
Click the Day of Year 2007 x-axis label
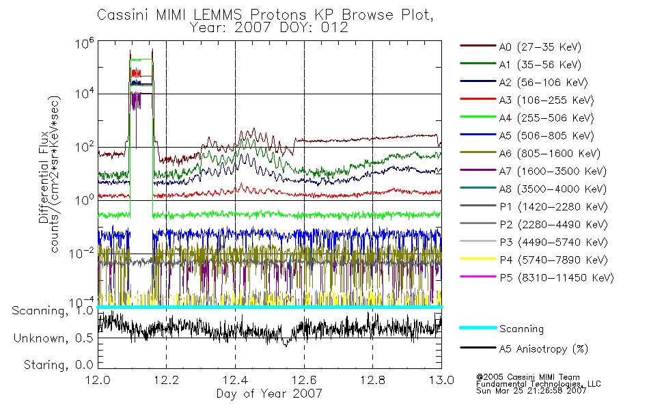point(269,393)
